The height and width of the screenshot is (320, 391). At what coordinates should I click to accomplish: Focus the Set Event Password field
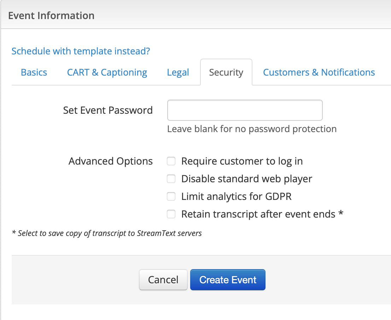(x=245, y=110)
